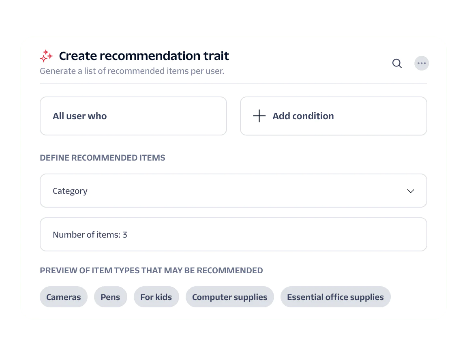
Task: Click the PREVIEW OF ITEM TYPES header
Action: [151, 270]
